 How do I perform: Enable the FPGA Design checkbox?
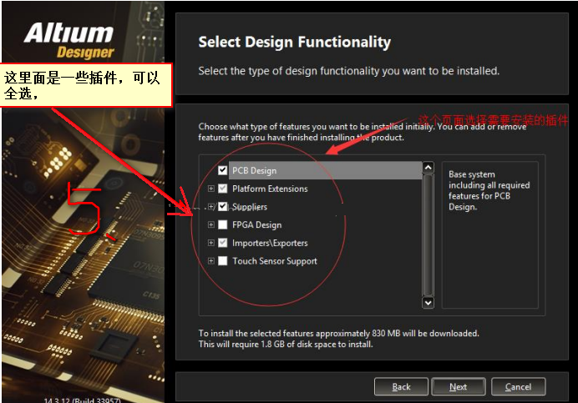[222, 224]
